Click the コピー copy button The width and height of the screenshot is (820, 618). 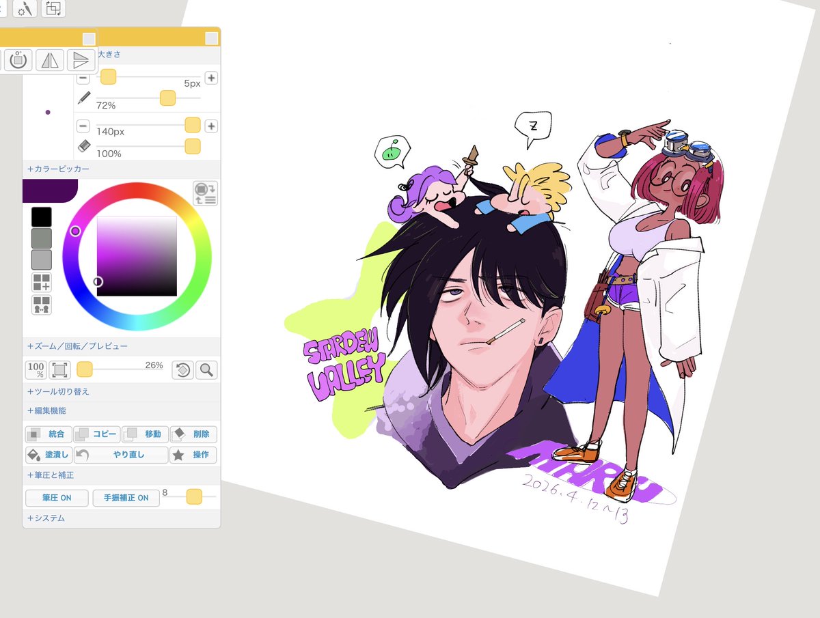point(96,434)
